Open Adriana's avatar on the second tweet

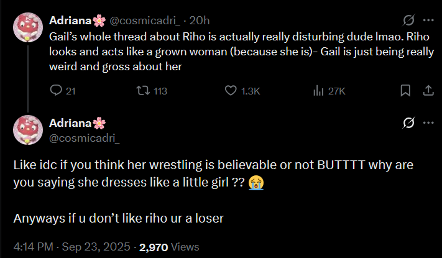click(x=29, y=130)
